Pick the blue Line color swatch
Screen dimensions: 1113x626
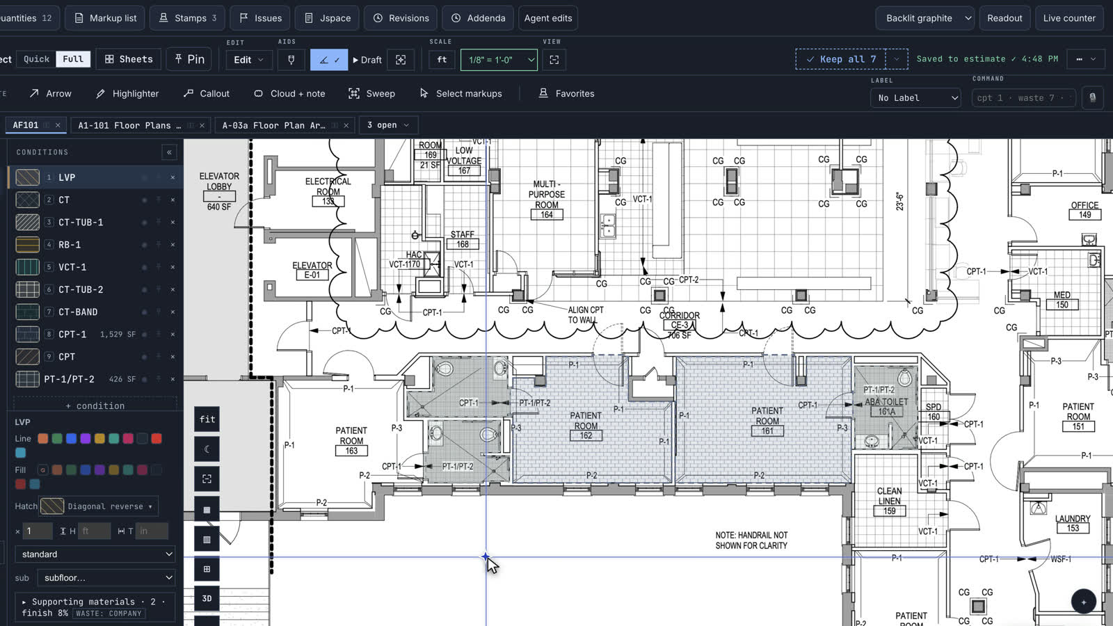(x=71, y=438)
